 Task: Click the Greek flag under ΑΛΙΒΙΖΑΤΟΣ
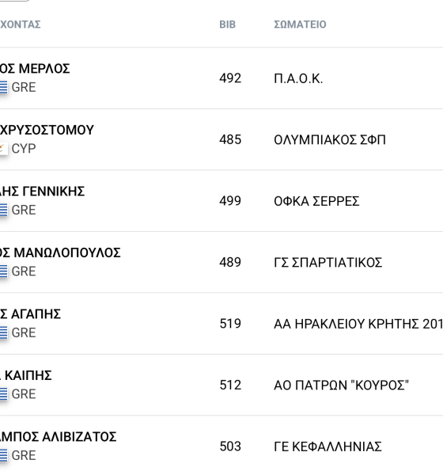[4, 455]
